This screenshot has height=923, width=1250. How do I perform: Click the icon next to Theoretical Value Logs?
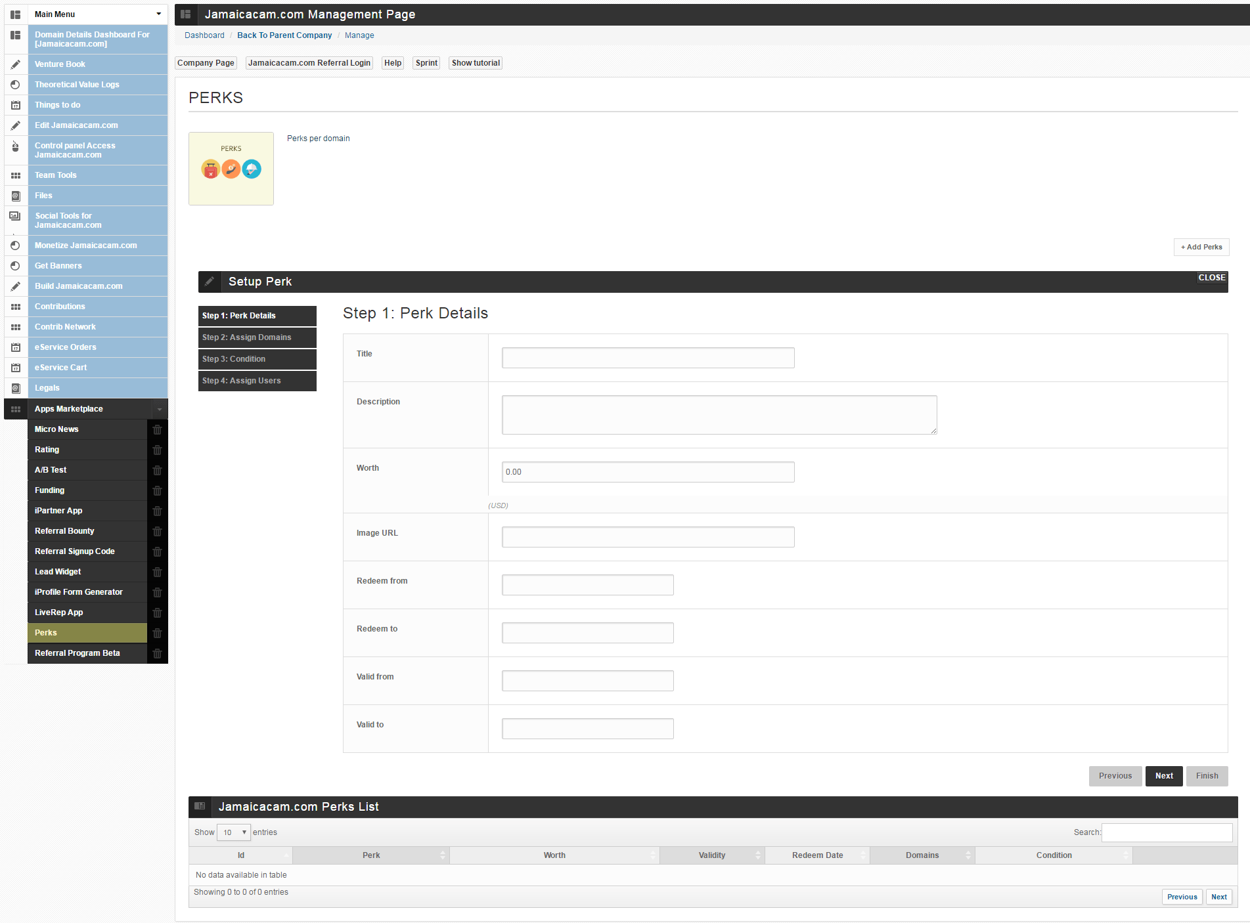(16, 85)
